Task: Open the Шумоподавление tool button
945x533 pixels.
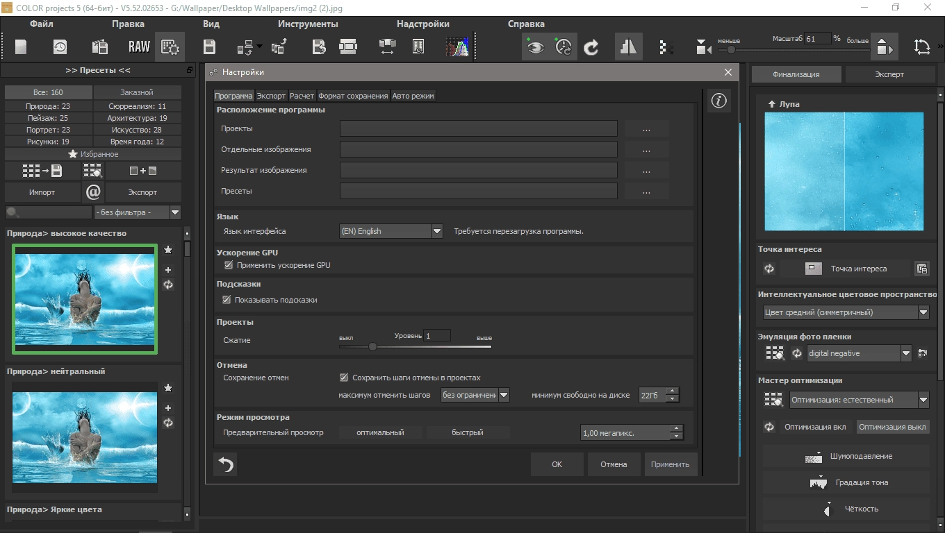Action: 847,457
